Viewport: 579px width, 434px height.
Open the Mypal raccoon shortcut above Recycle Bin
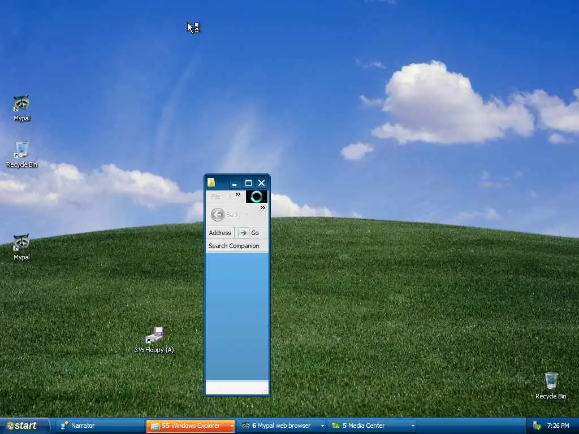[x=22, y=108]
